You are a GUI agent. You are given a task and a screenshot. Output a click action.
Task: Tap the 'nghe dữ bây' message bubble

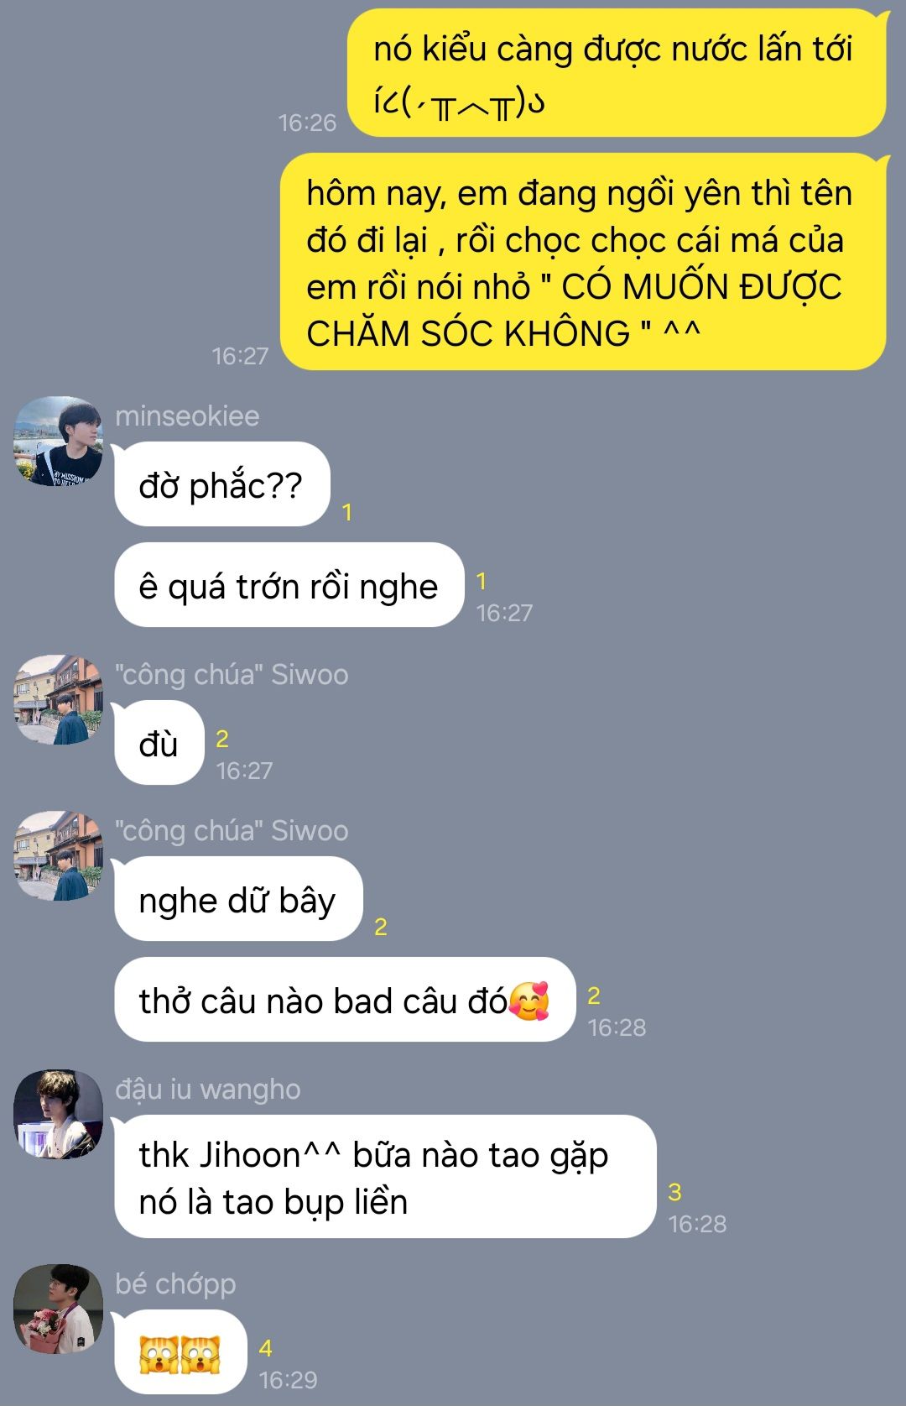(238, 899)
